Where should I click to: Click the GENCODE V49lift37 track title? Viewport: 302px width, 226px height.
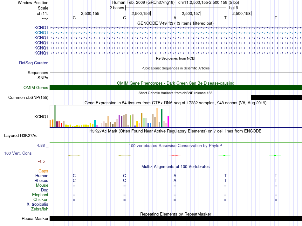[175, 23]
